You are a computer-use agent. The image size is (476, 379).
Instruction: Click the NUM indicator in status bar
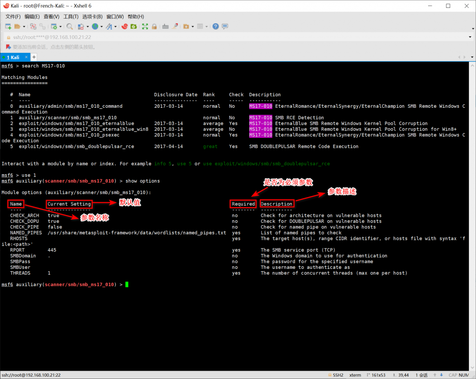464,375
